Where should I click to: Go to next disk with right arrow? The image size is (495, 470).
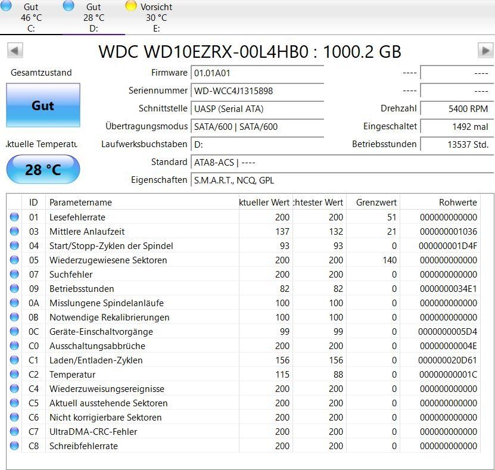485,51
